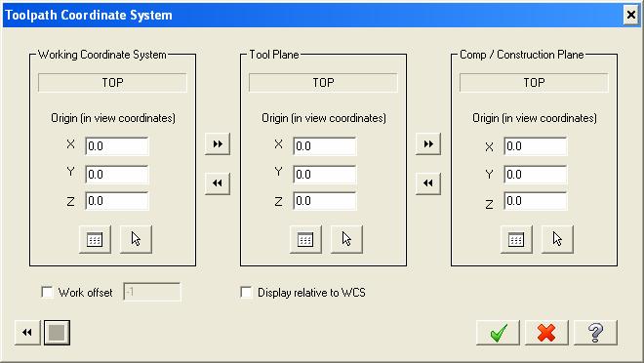Enable Display relative to WCS checkbox
This screenshot has width=644, height=363.
pos(246,292)
